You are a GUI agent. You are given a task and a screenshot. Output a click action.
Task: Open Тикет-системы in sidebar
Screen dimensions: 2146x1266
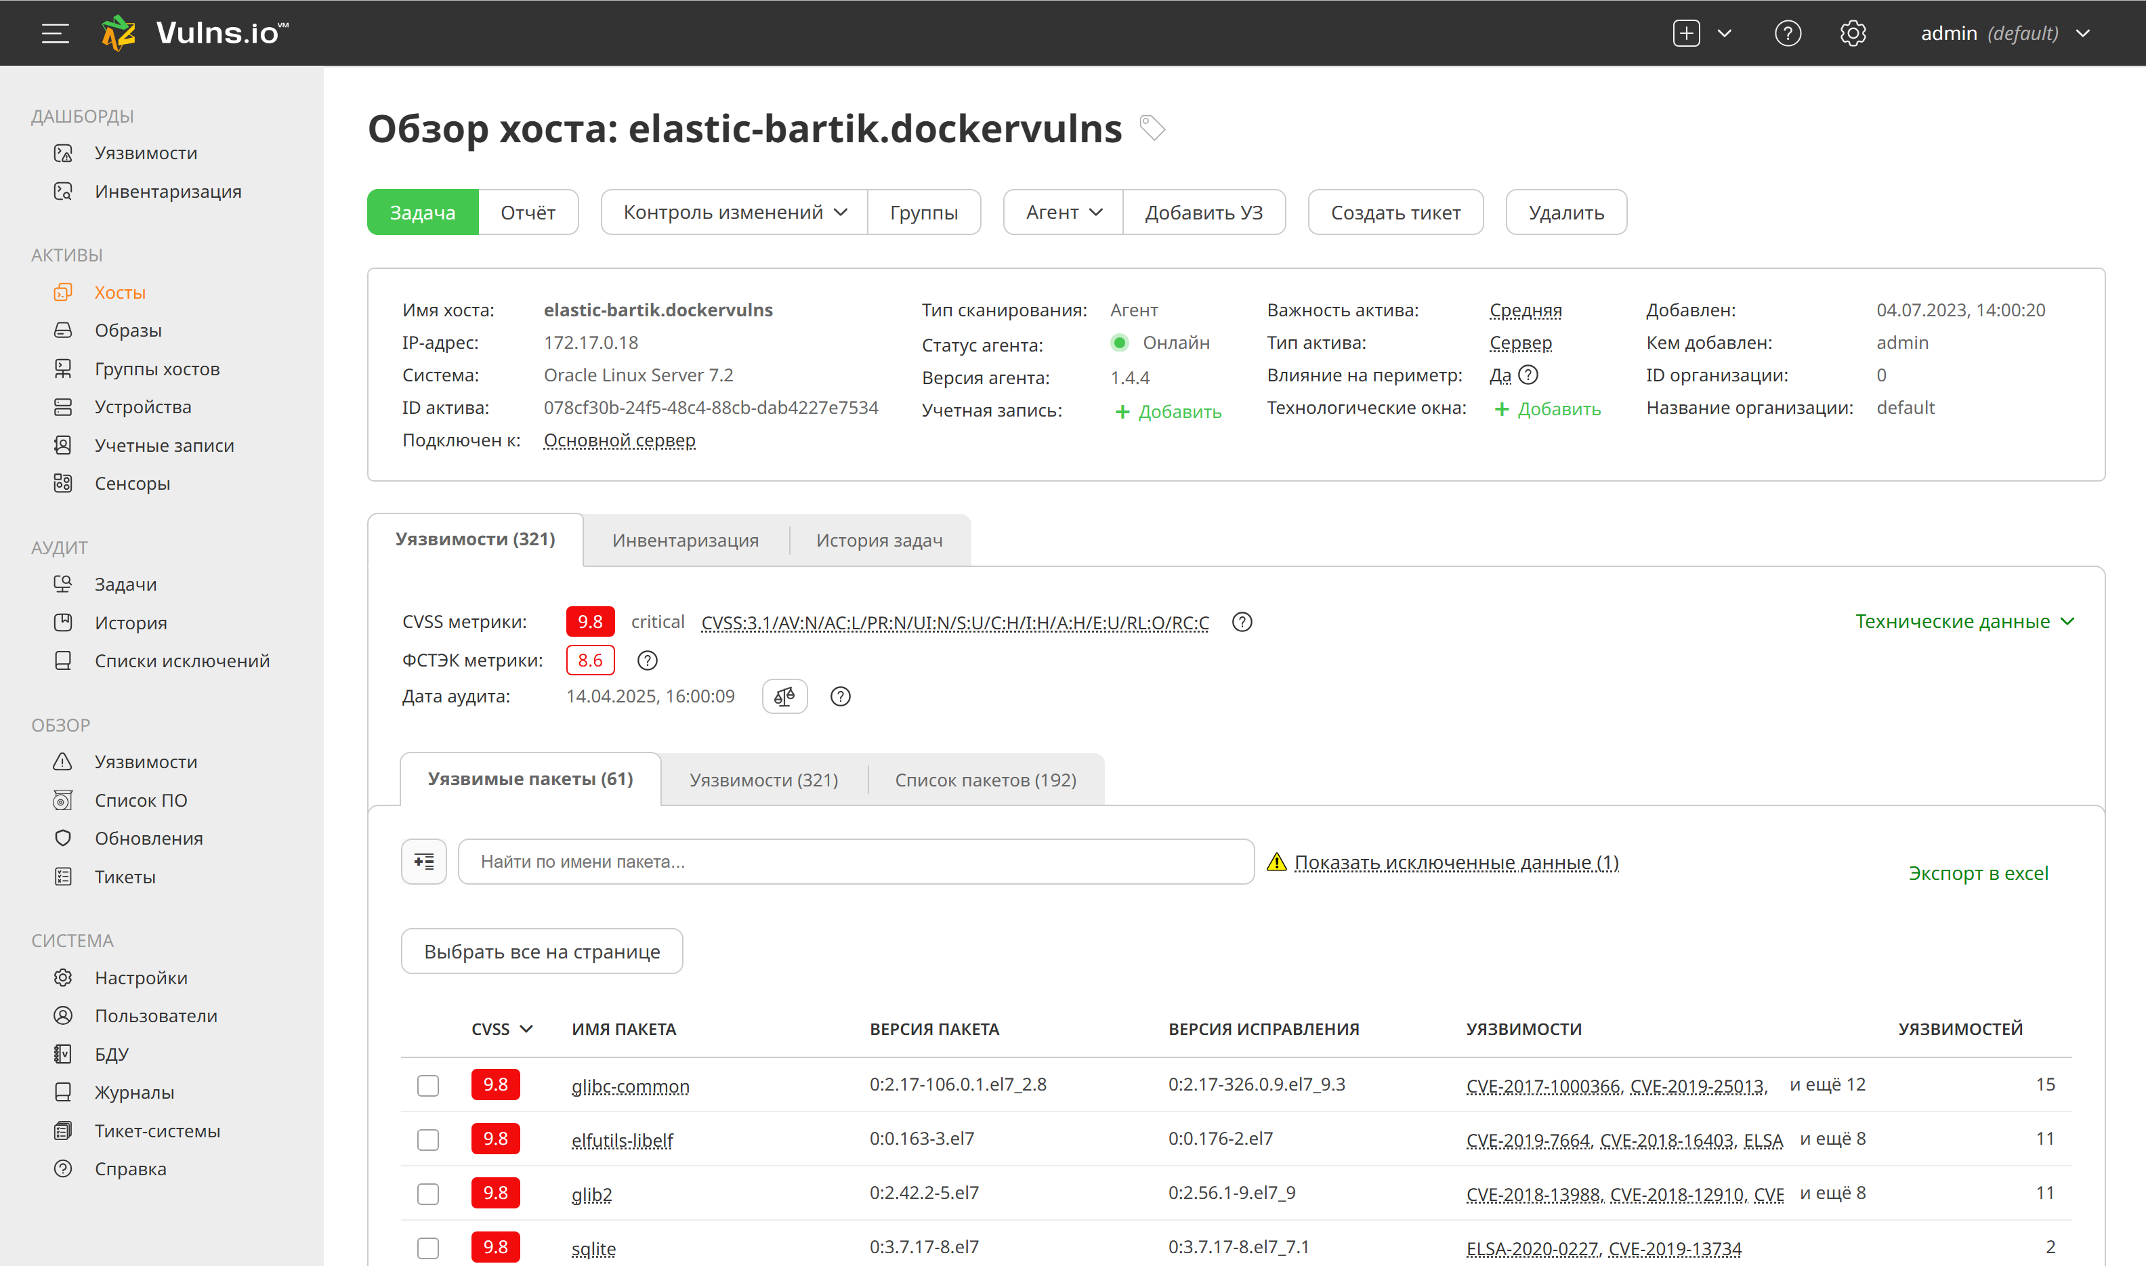157,1131
